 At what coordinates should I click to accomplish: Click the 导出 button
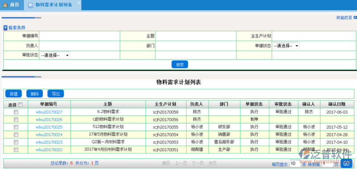point(55,94)
